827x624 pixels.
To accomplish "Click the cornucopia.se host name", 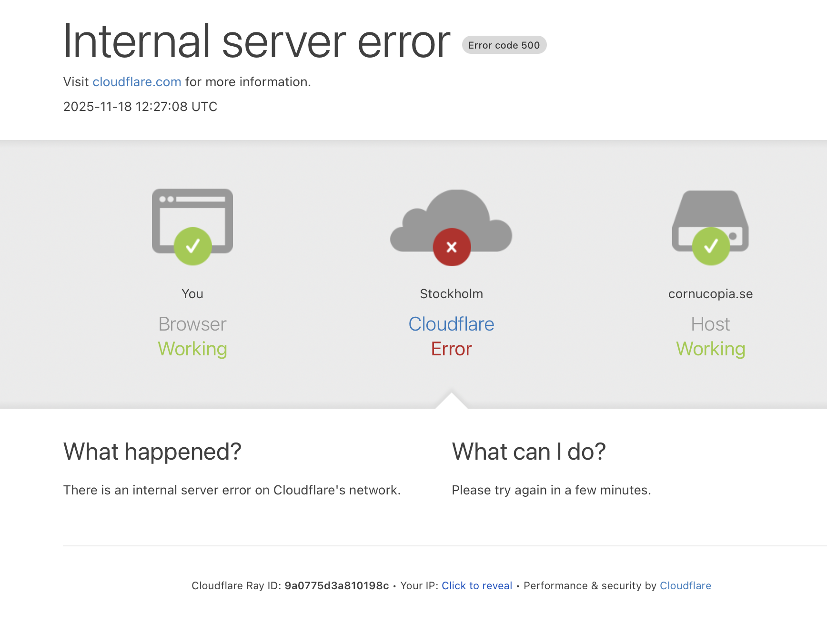I will pyautogui.click(x=710, y=294).
